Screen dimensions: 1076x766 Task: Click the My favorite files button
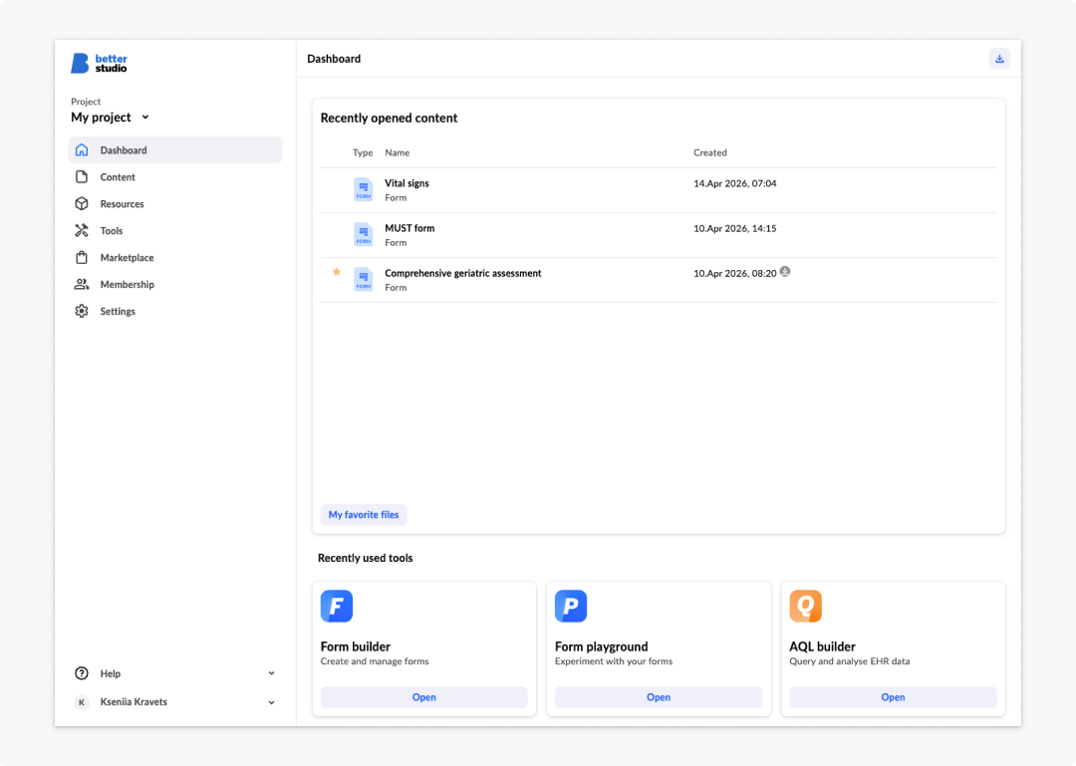363,514
